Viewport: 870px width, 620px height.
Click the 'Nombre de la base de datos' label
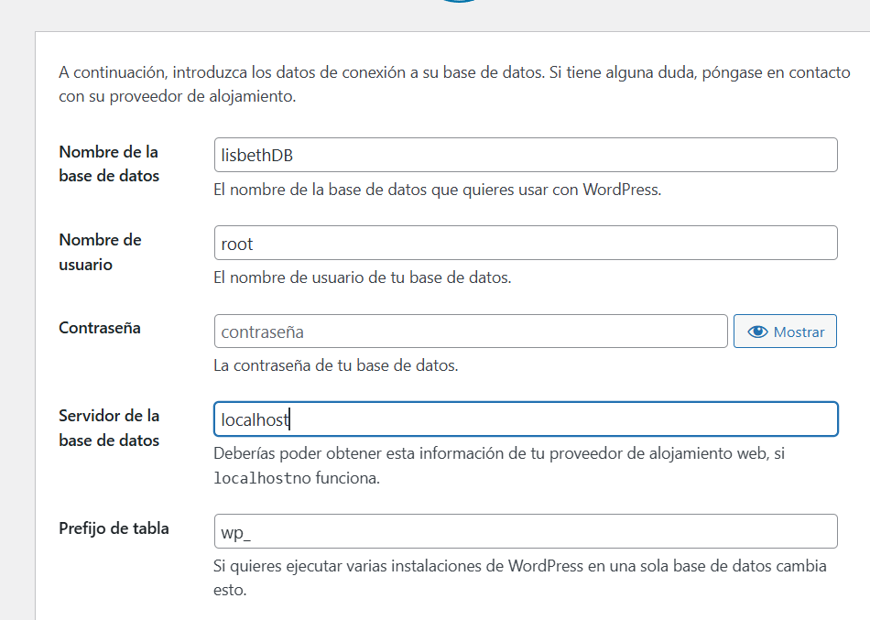pos(109,164)
